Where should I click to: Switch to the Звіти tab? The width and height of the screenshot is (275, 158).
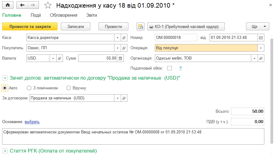92,15
